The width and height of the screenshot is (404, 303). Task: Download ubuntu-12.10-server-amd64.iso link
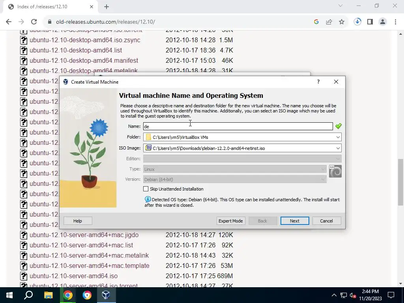pyautogui.click(x=74, y=276)
